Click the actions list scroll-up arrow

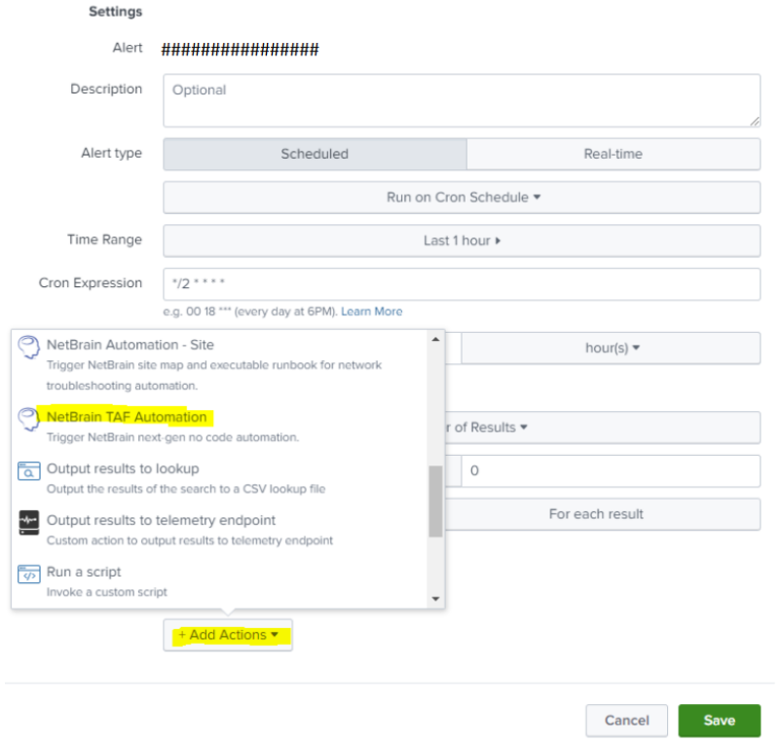435,339
